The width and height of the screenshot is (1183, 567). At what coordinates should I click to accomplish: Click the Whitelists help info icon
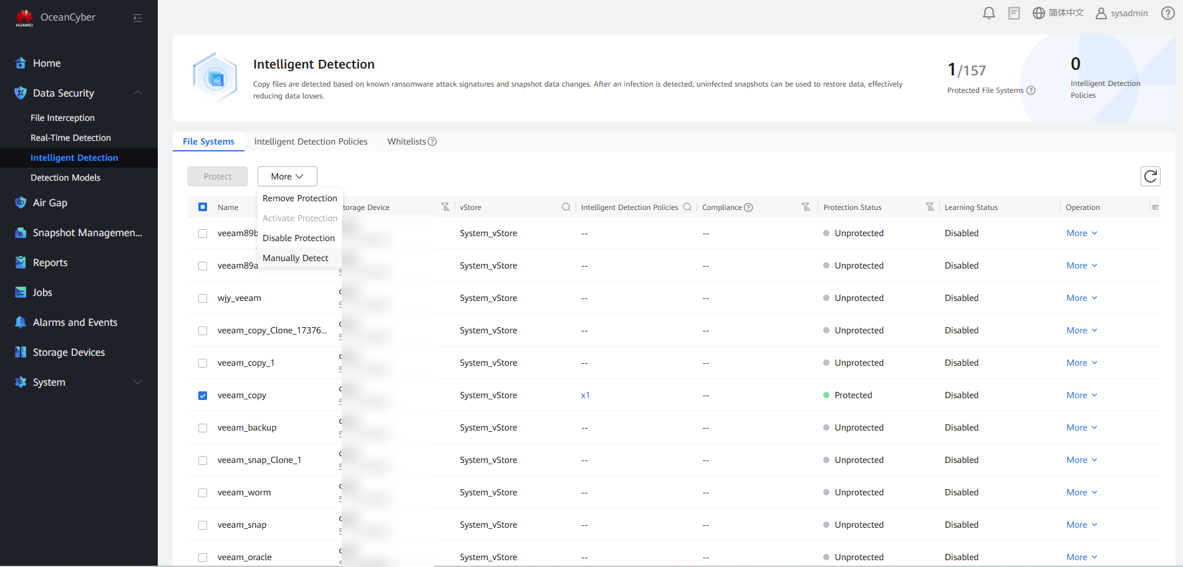click(432, 142)
